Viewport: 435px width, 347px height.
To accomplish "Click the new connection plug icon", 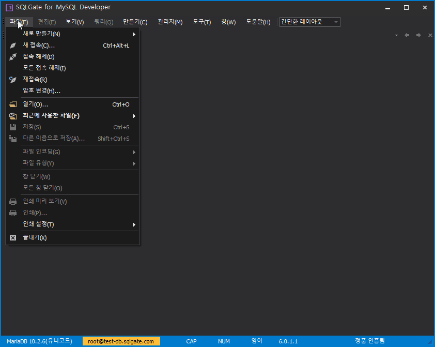I will pos(13,46).
